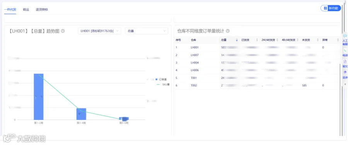Toggle SKU量 legend series
Screen dimensions: 348x145
163,84
